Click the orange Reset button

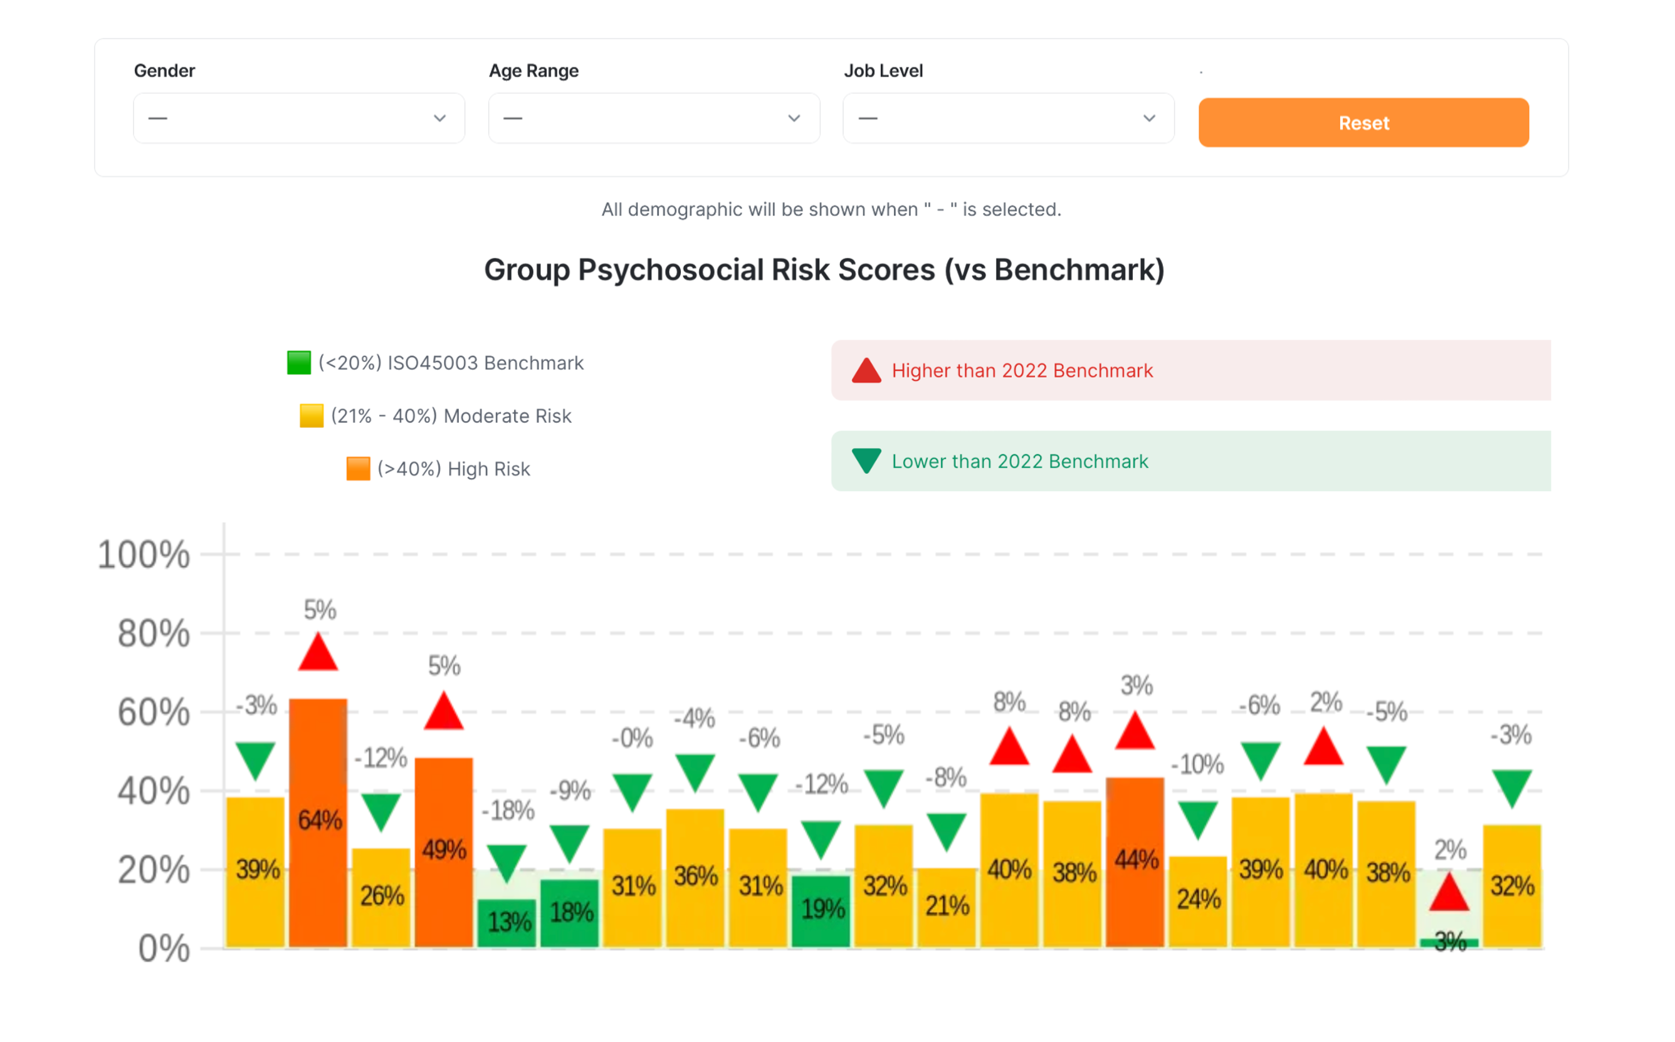[x=1363, y=123]
